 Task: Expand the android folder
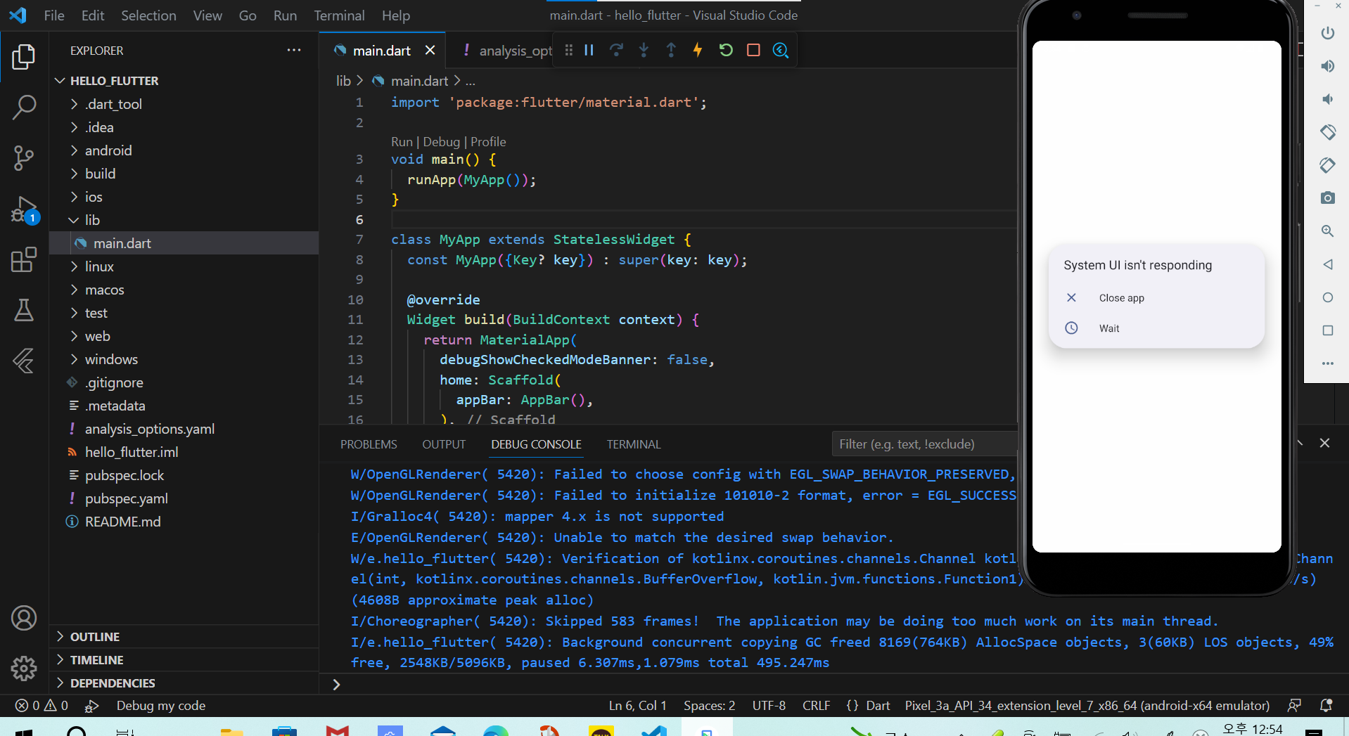pos(184,150)
